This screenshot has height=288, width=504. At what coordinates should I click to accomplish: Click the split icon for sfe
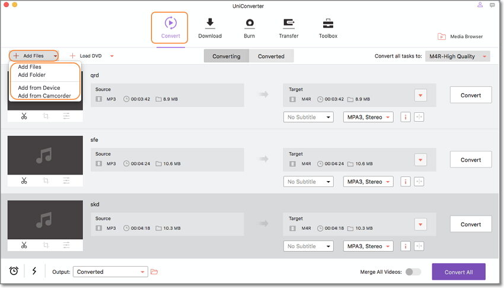coord(419,182)
